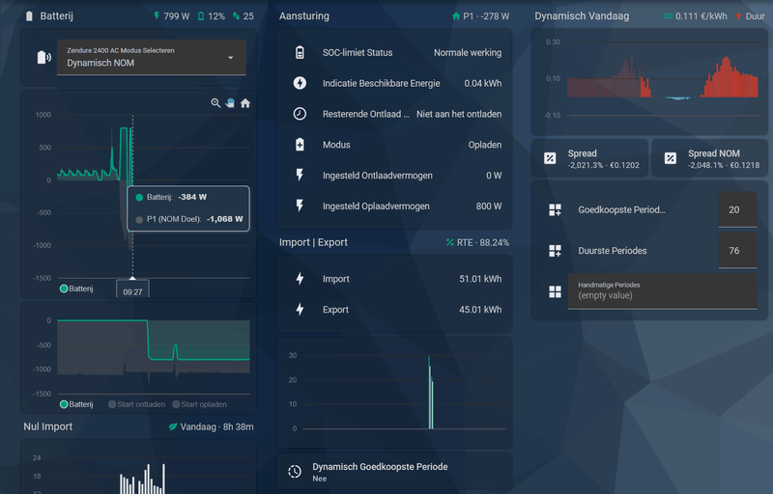The height and width of the screenshot is (494, 773).
Task: Select the pan hand tool on battery chart
Action: tap(230, 103)
